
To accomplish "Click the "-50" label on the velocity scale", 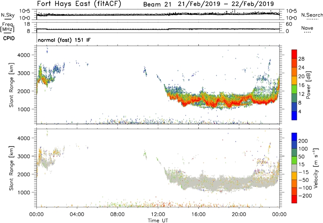I will click(304, 180).
